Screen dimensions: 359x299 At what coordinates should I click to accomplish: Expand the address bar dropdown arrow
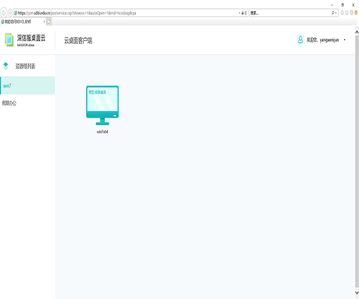[238, 12]
